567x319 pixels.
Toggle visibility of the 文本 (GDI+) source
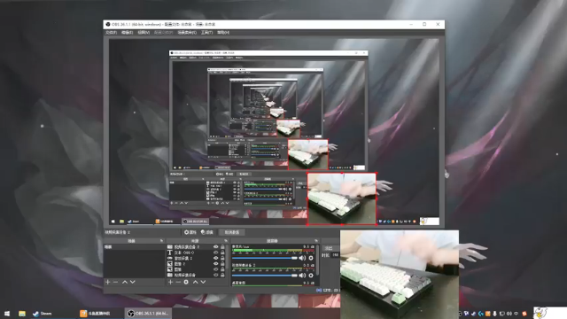215,253
